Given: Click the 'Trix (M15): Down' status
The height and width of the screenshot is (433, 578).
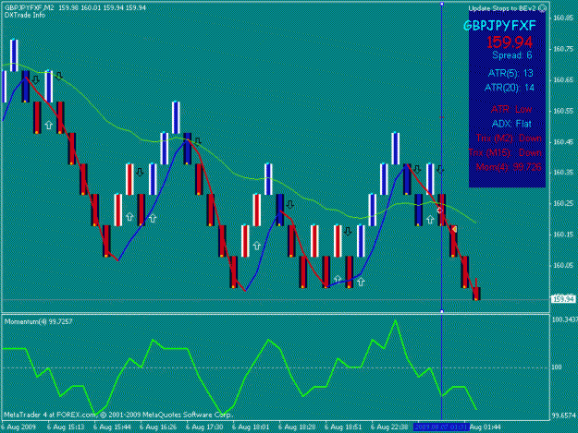Looking at the screenshot, I should (505, 152).
